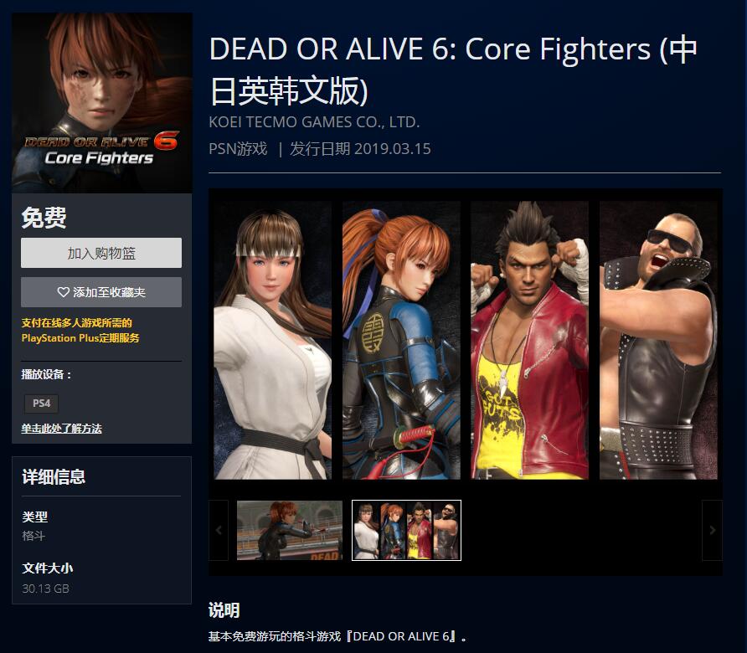Click the ninja girl in blue armor panel
This screenshot has width=747, height=653.
pos(401,340)
